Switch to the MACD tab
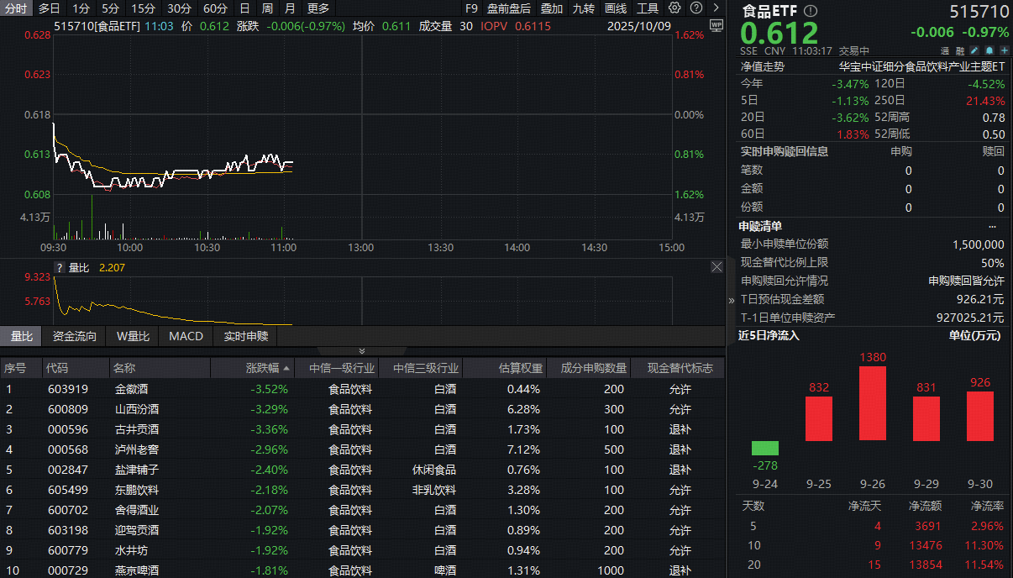Image resolution: width=1013 pixels, height=578 pixels. [185, 336]
